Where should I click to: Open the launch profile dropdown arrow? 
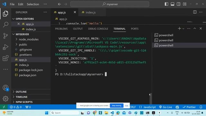[183, 29]
